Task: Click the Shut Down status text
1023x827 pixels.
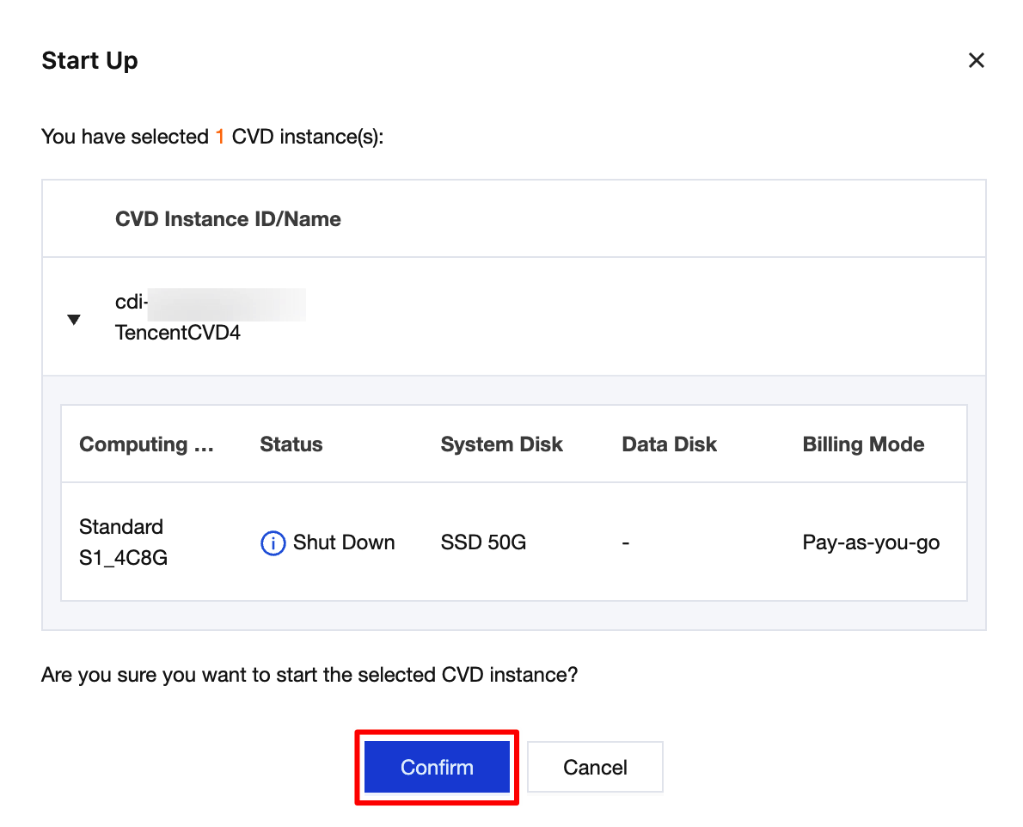Action: pos(344,543)
